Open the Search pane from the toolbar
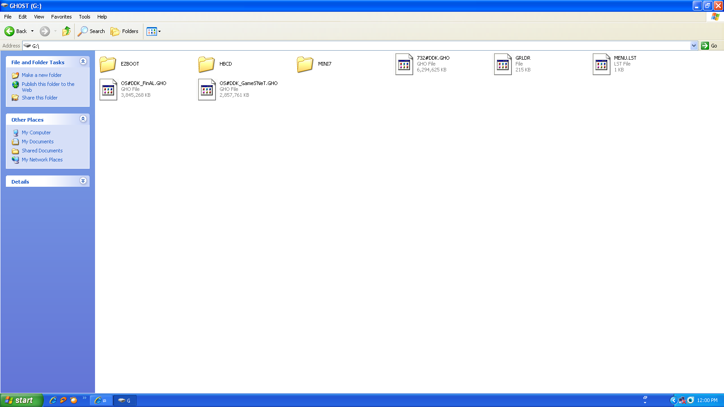Viewport: 724px width, 407px height. tap(91, 31)
